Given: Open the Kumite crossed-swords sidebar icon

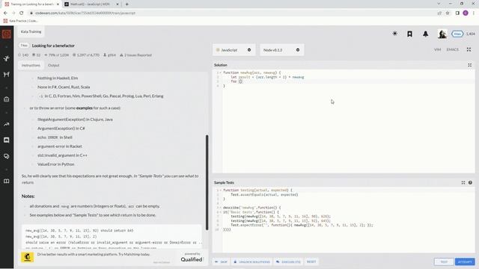Looking at the screenshot, I should [x=7, y=75].
